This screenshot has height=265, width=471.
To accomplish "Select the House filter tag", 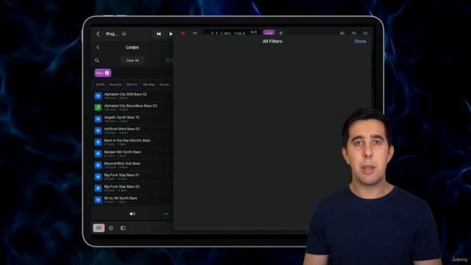I will click(164, 85).
